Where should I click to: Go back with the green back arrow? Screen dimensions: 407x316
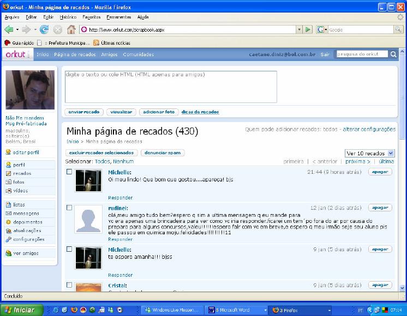[x=9, y=29]
